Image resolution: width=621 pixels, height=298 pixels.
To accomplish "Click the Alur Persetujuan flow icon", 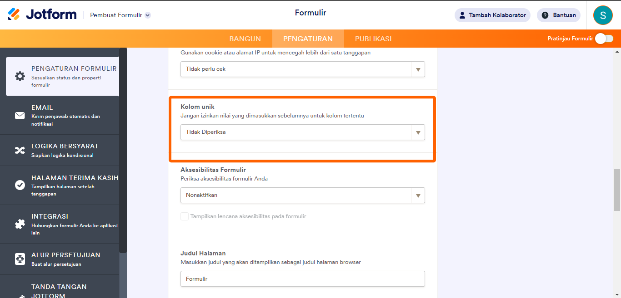I will 20,259.
